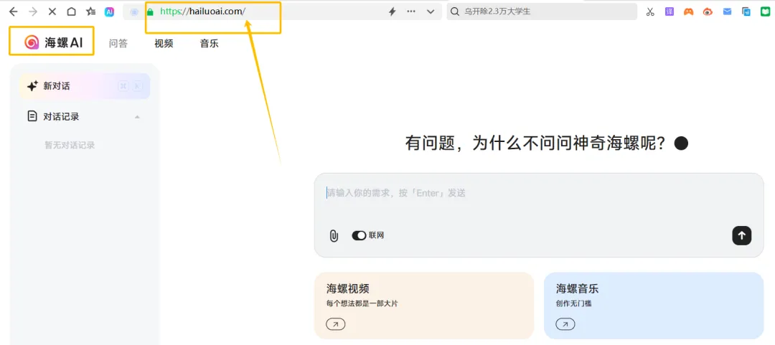Viewport: 775px width, 345px height.
Task: Open the favorites star list icon
Action: [90, 12]
